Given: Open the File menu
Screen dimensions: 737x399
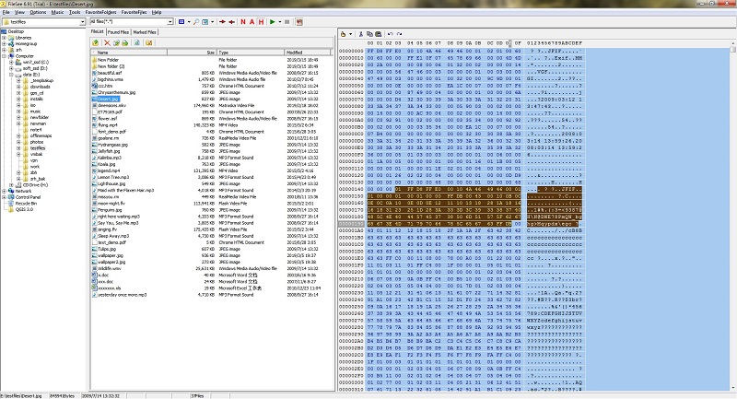Looking at the screenshot, I should (x=6, y=12).
